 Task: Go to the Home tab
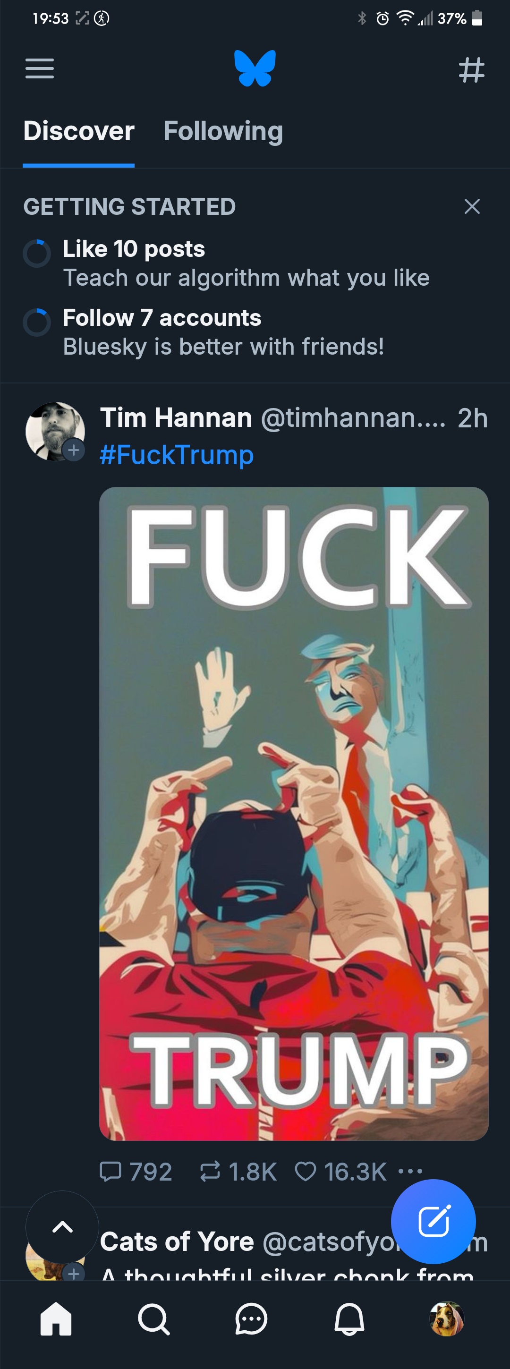tap(56, 1319)
